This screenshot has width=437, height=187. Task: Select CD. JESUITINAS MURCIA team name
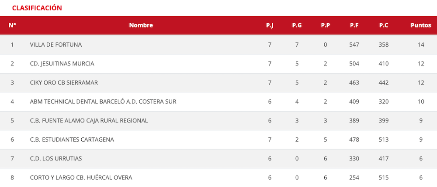(62, 64)
